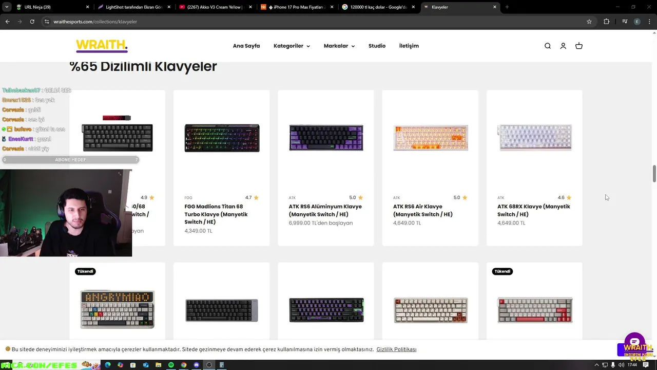Open the İletişim menu item

pos(409,46)
